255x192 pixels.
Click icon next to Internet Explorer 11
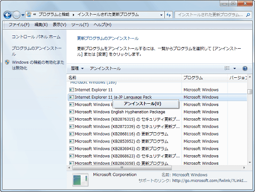pyautogui.click(x=71, y=90)
